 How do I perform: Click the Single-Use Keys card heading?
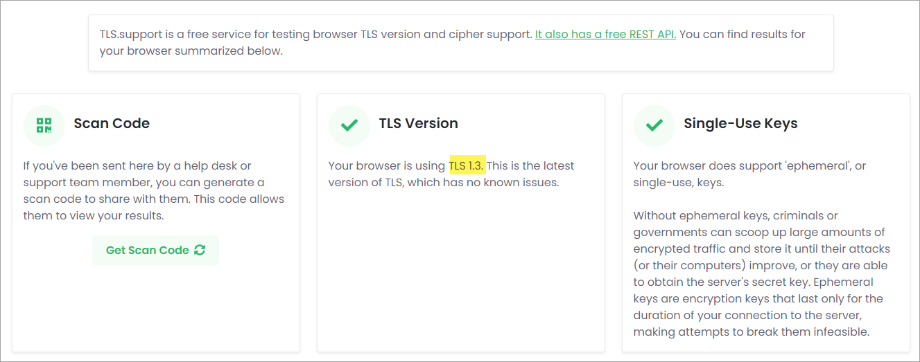740,123
